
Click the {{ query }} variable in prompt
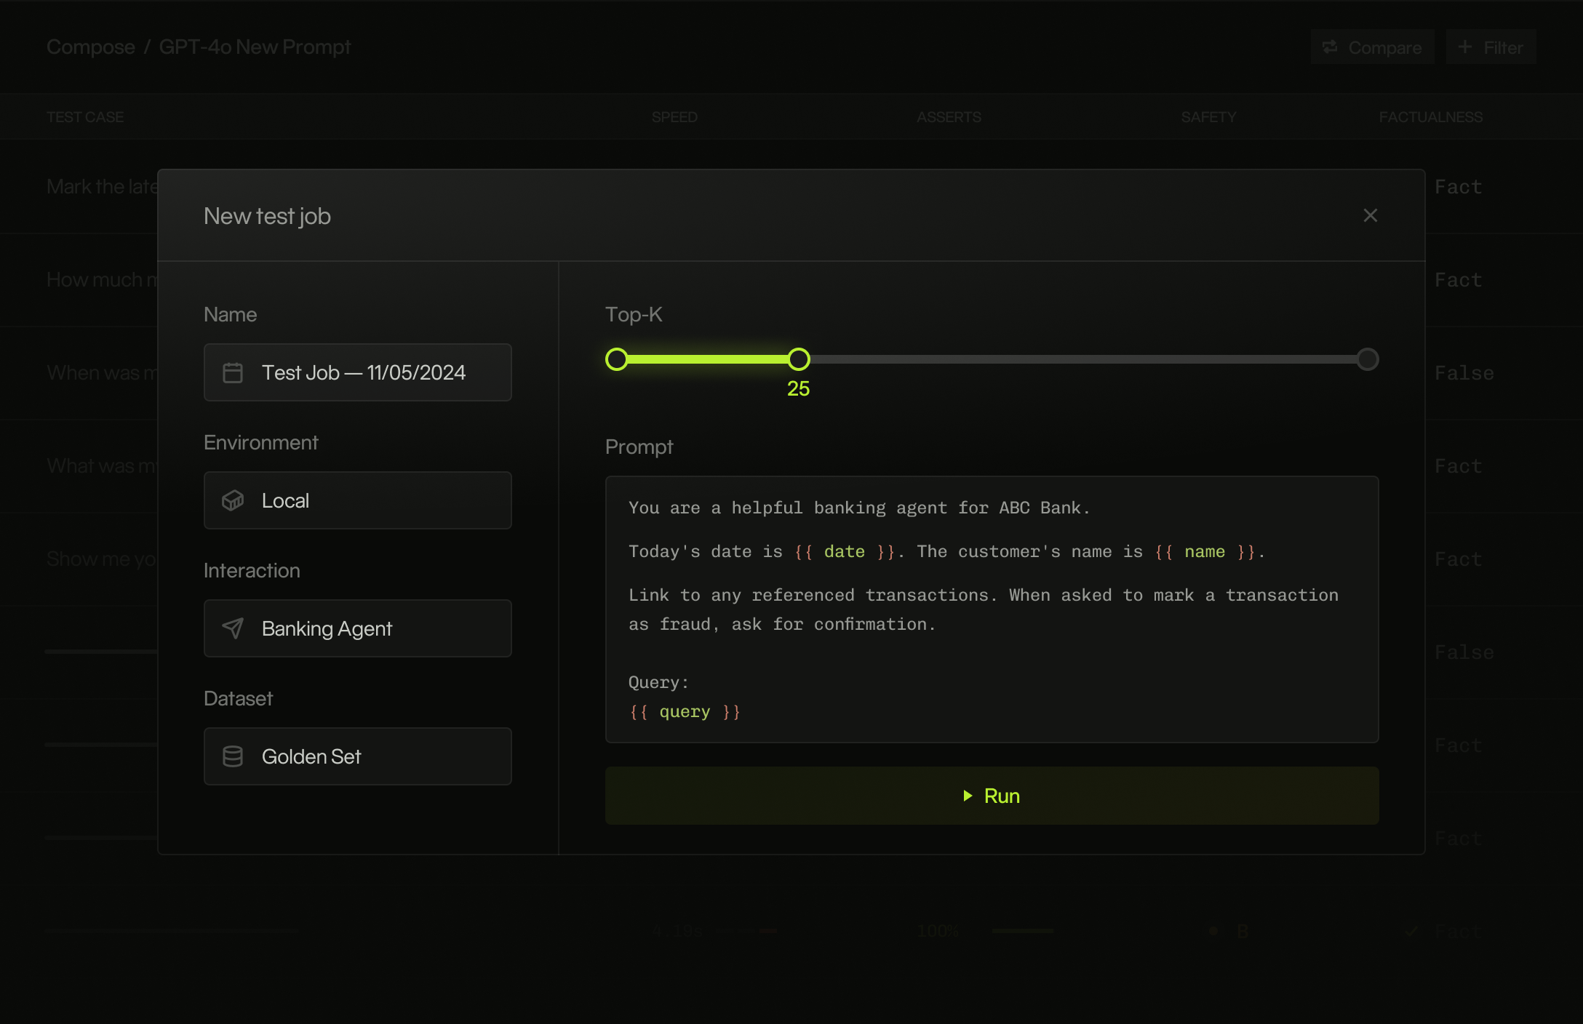(x=685, y=712)
